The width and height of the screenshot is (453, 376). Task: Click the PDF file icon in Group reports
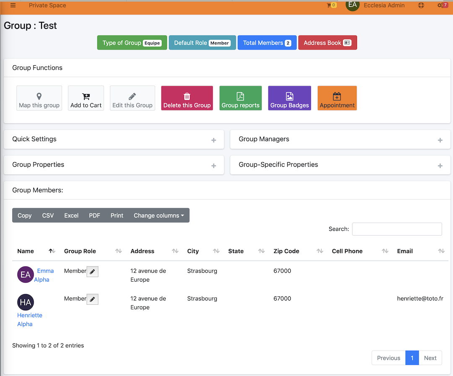[x=240, y=96]
